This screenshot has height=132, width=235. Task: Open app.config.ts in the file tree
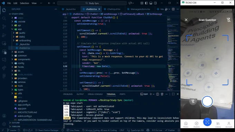pos(24,105)
